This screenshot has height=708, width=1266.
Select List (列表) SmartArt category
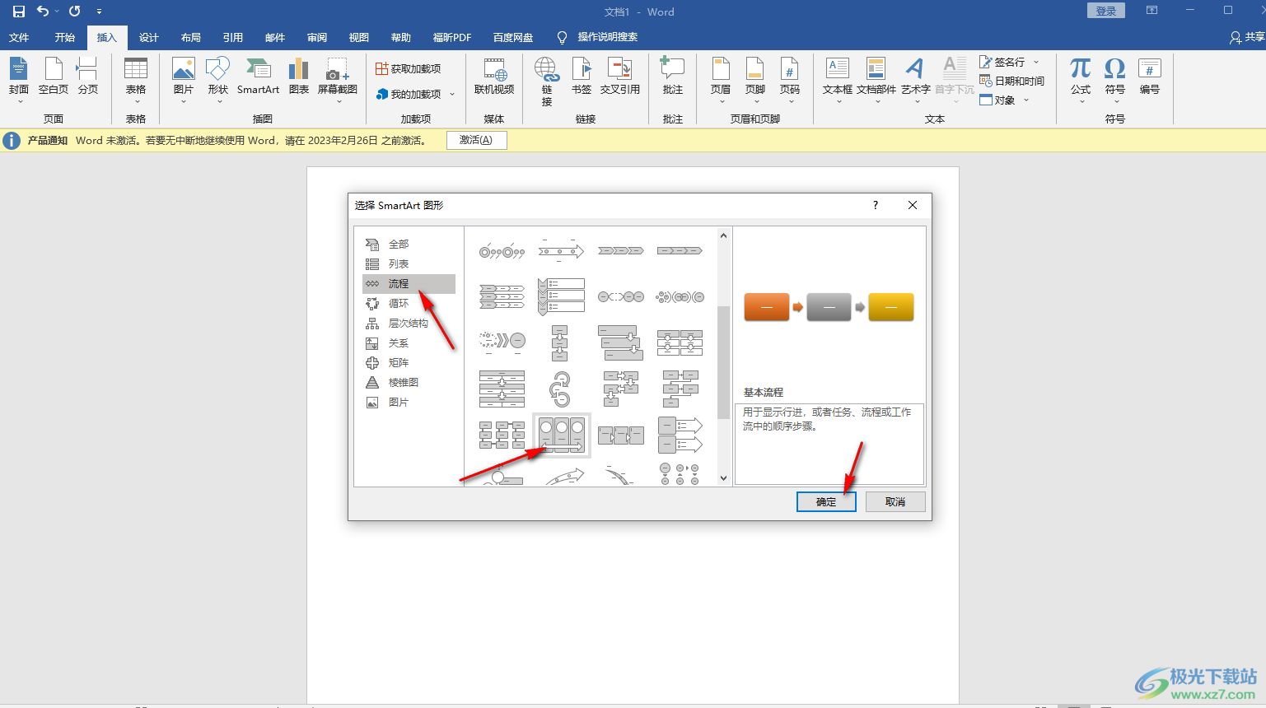[x=409, y=264]
